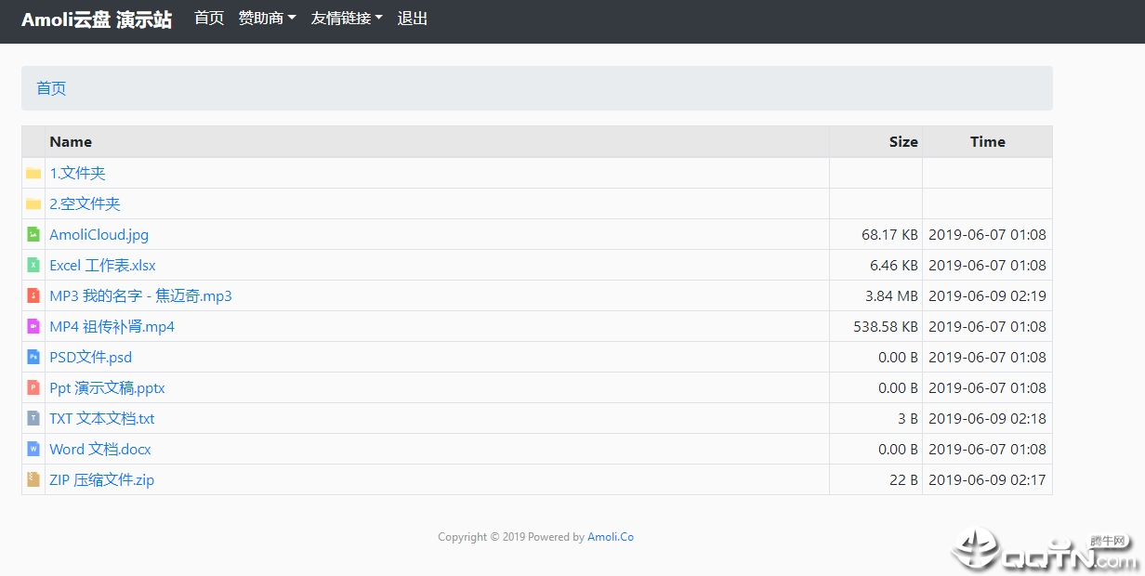Image resolution: width=1145 pixels, height=576 pixels.
Task: Click the 首页 breadcrumb link
Action: pyautogui.click(x=51, y=88)
